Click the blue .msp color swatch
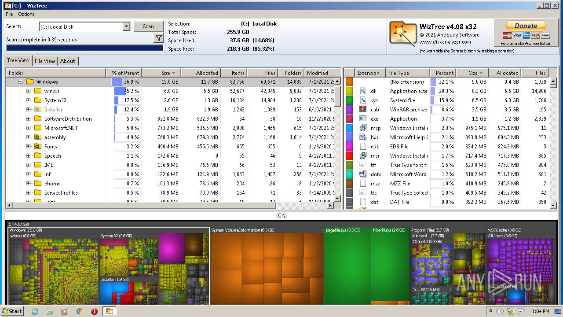The width and height of the screenshot is (563, 317). [349, 128]
